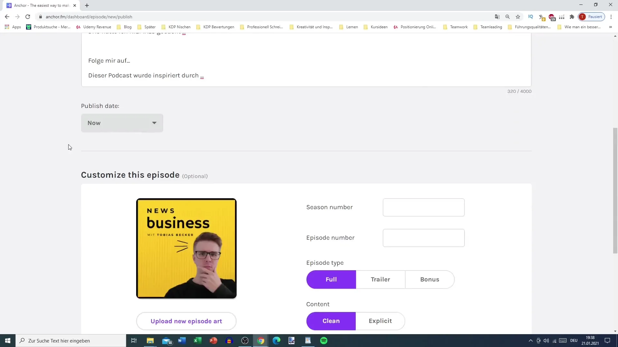Click the address bar with the anchor.fm URL
This screenshot has width=618, height=347.
point(264,17)
